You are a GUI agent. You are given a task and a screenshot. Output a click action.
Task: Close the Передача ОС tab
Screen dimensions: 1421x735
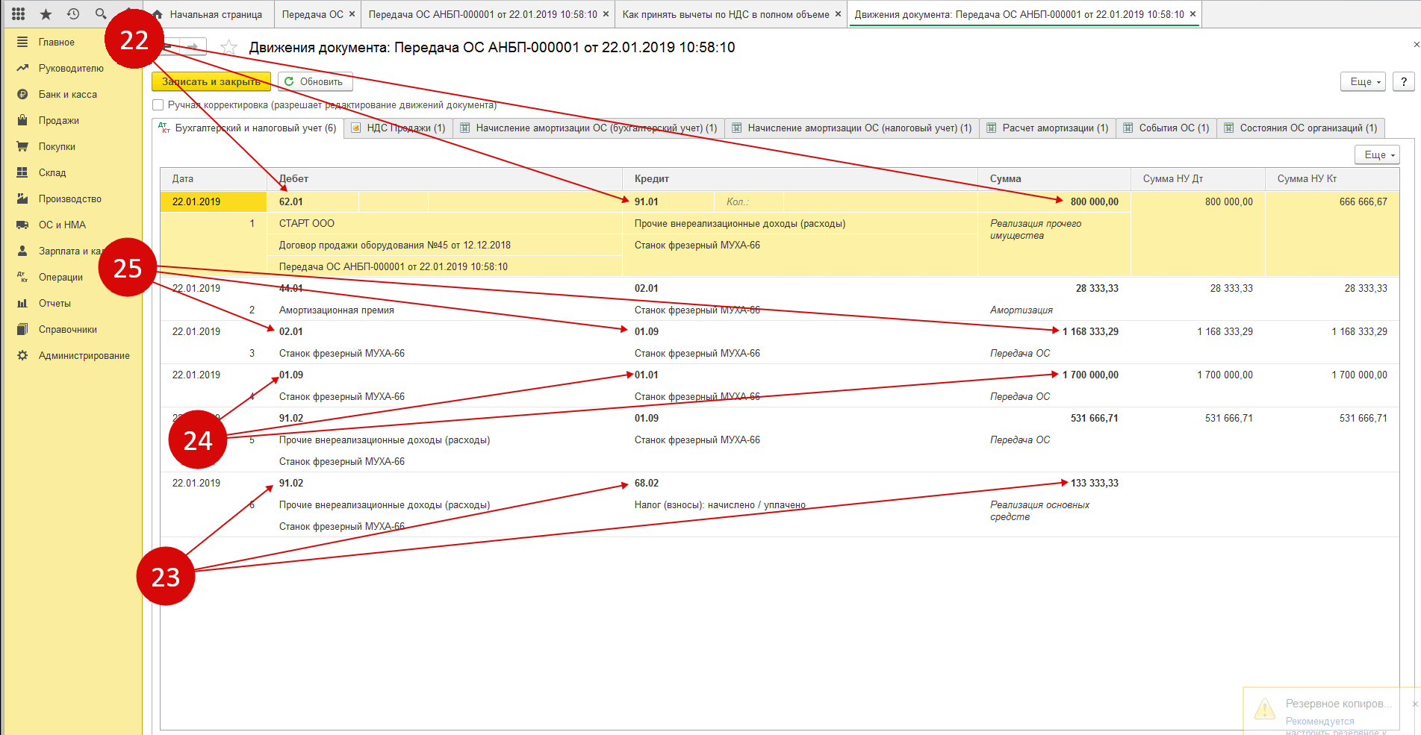[352, 14]
